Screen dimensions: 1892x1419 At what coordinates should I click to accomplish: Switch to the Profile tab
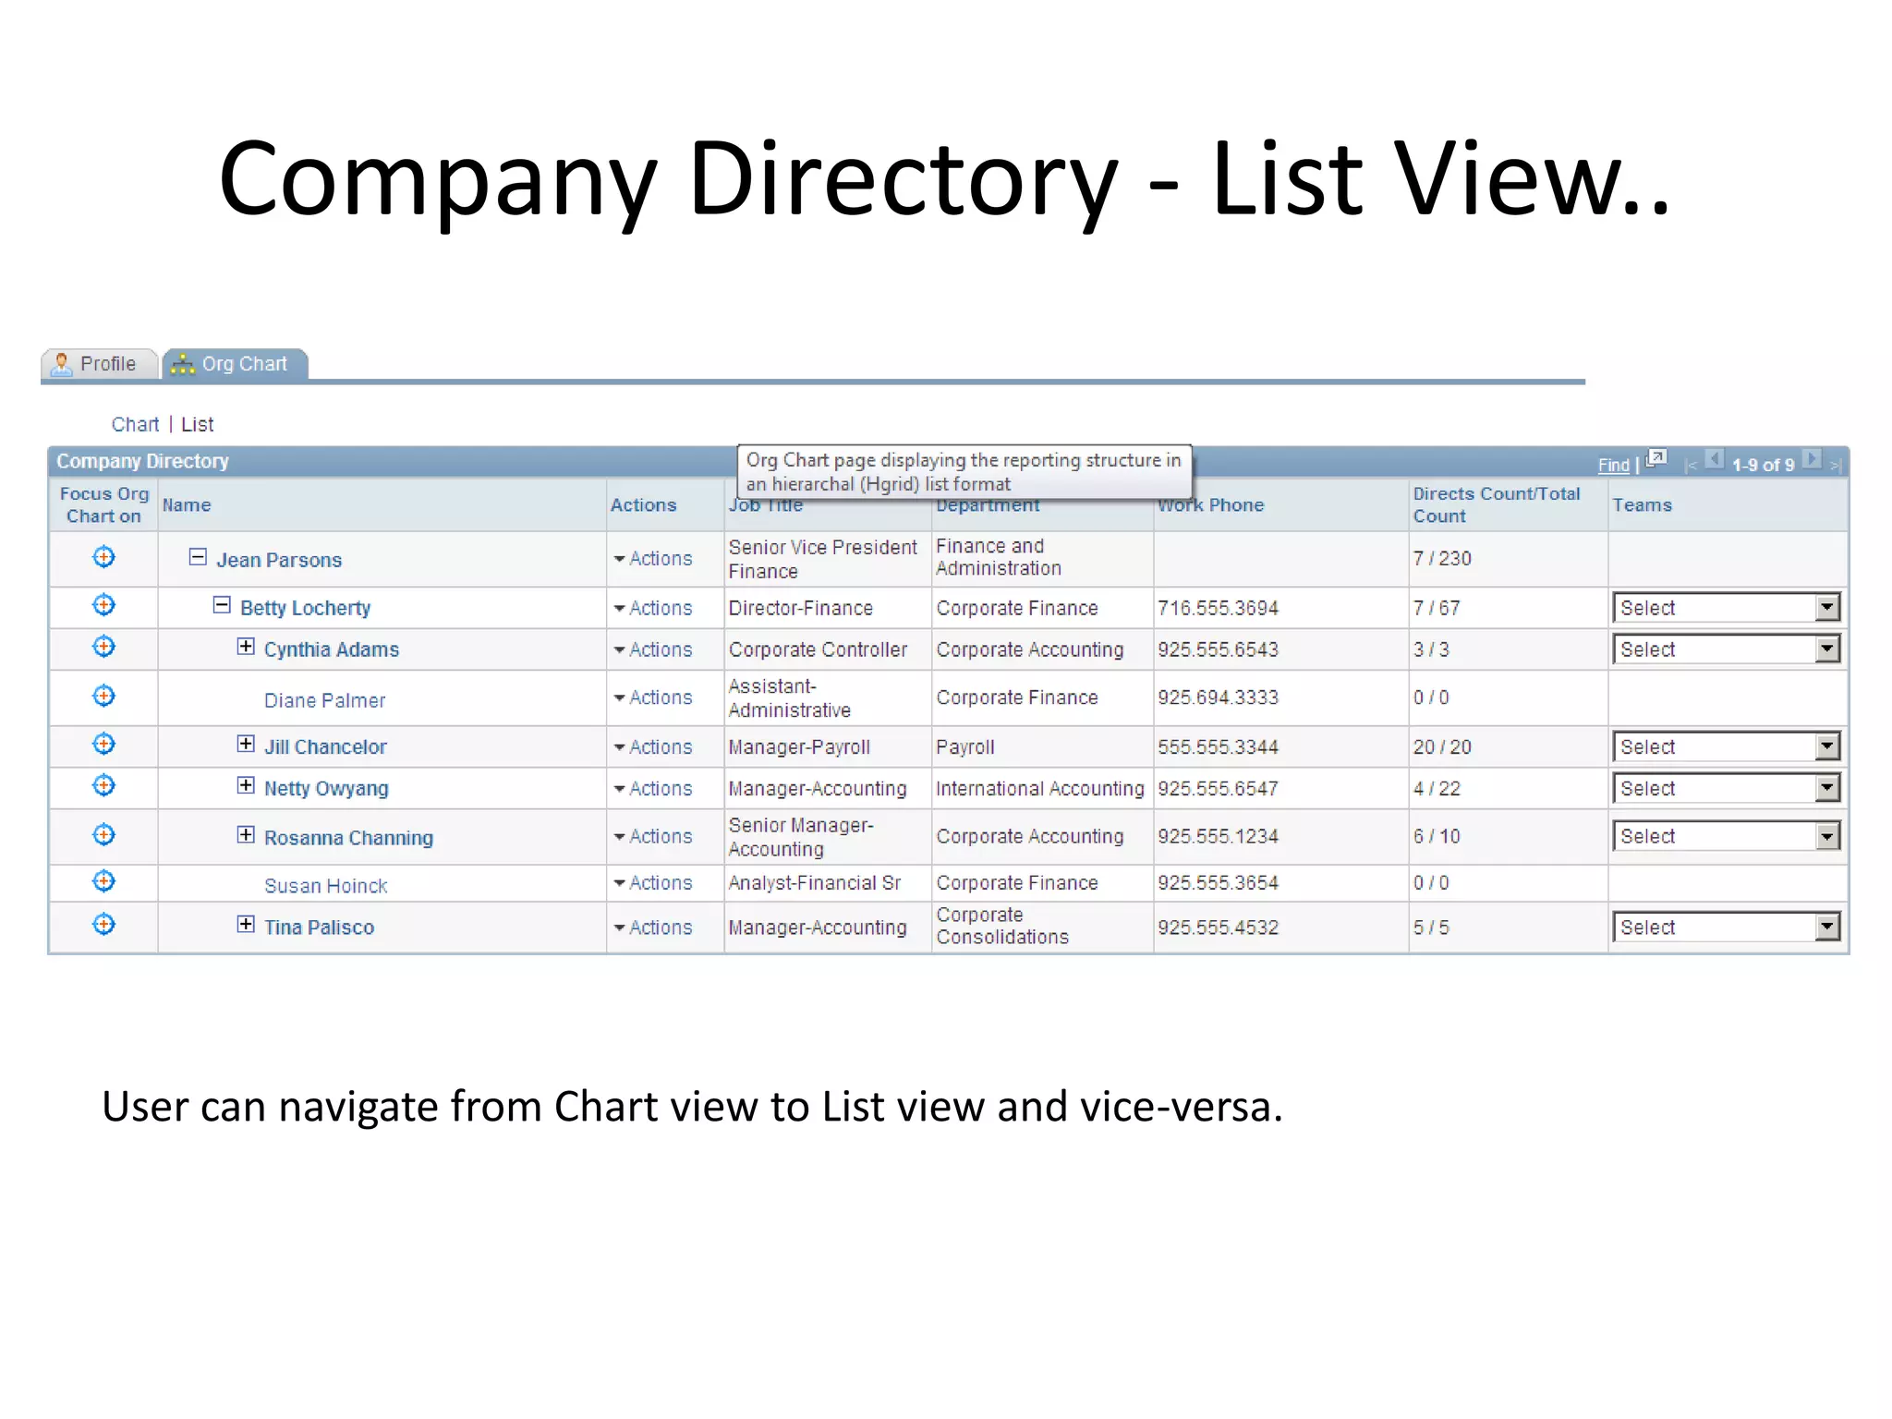(x=99, y=364)
